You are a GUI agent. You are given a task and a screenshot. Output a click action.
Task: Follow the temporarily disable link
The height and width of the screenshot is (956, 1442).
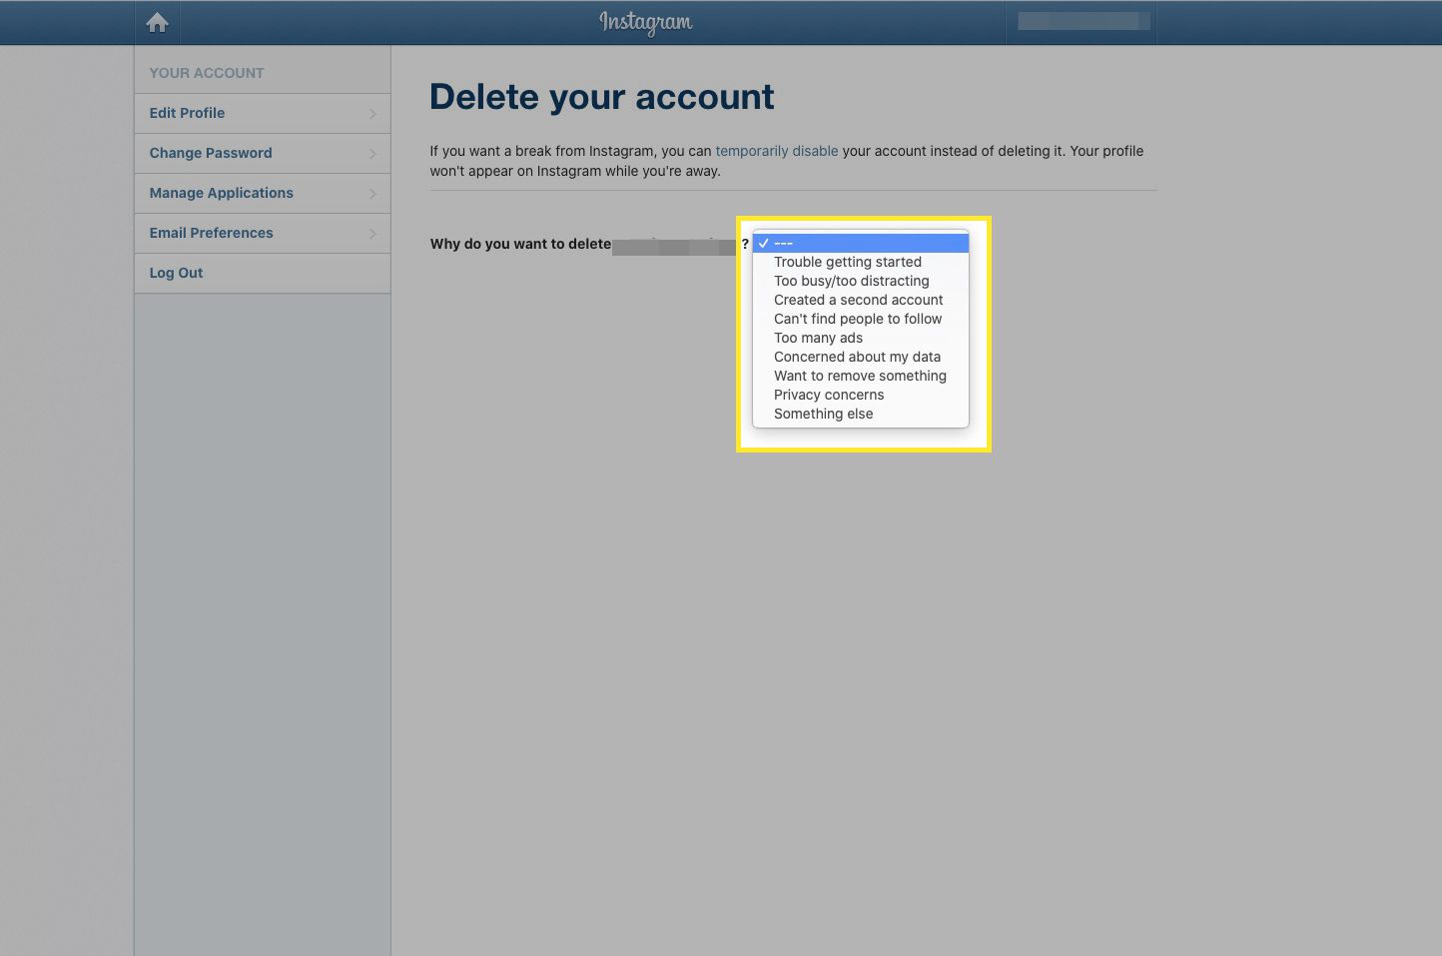[776, 151]
